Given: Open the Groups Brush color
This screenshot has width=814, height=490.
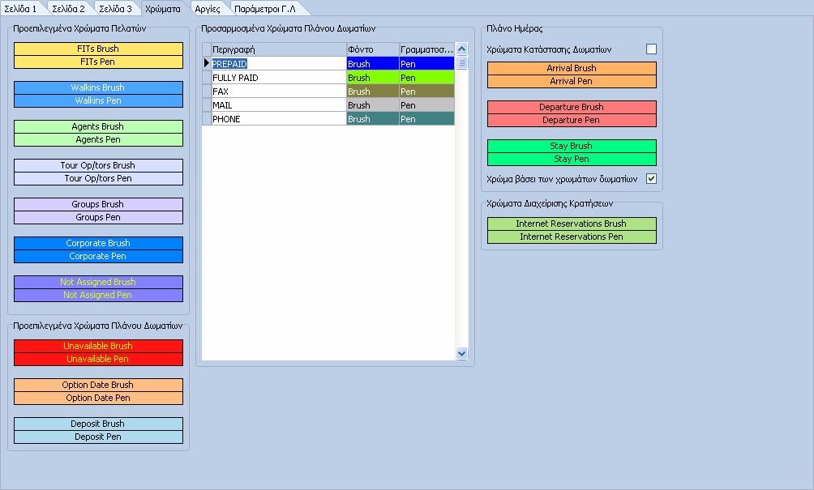Looking at the screenshot, I should pos(98,204).
